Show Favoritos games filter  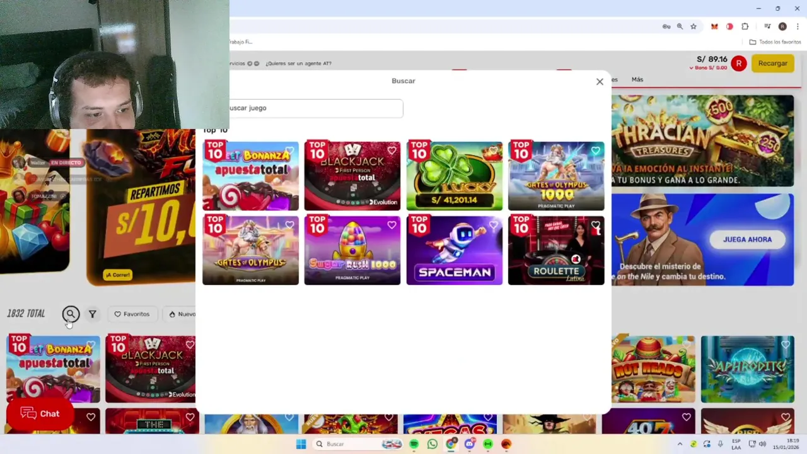click(x=132, y=314)
